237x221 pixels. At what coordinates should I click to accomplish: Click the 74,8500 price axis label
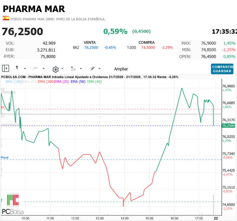(228, 205)
